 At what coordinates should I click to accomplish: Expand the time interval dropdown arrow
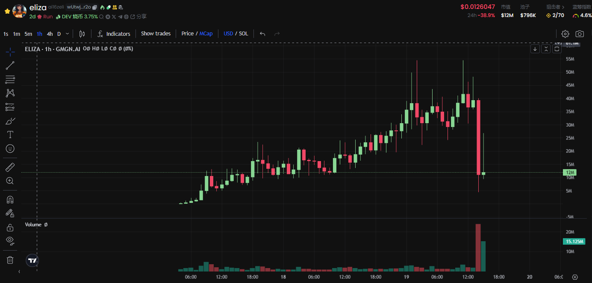point(67,34)
